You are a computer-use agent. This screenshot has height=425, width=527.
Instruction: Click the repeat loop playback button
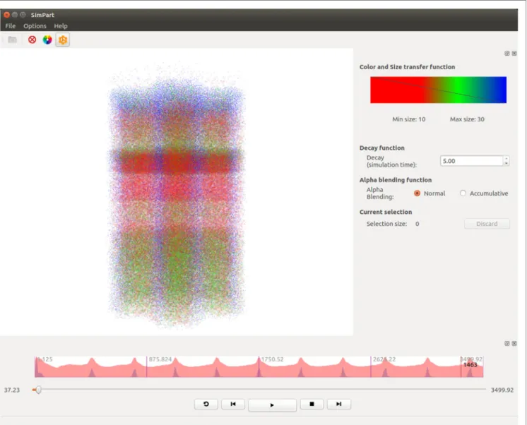point(206,404)
